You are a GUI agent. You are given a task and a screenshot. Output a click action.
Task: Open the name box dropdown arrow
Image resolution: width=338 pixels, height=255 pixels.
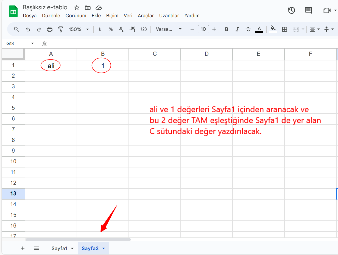32,44
